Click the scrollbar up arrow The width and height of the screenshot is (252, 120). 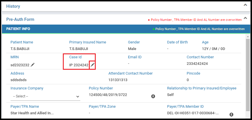click(x=247, y=37)
